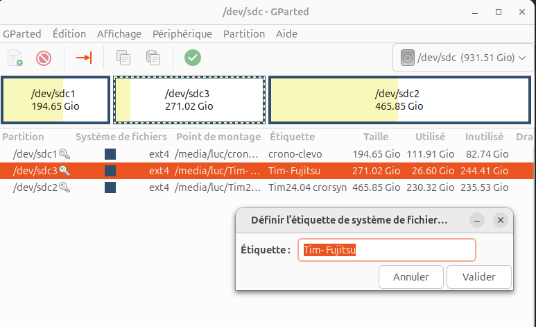Click the resize/move partition icon

[x=84, y=58]
